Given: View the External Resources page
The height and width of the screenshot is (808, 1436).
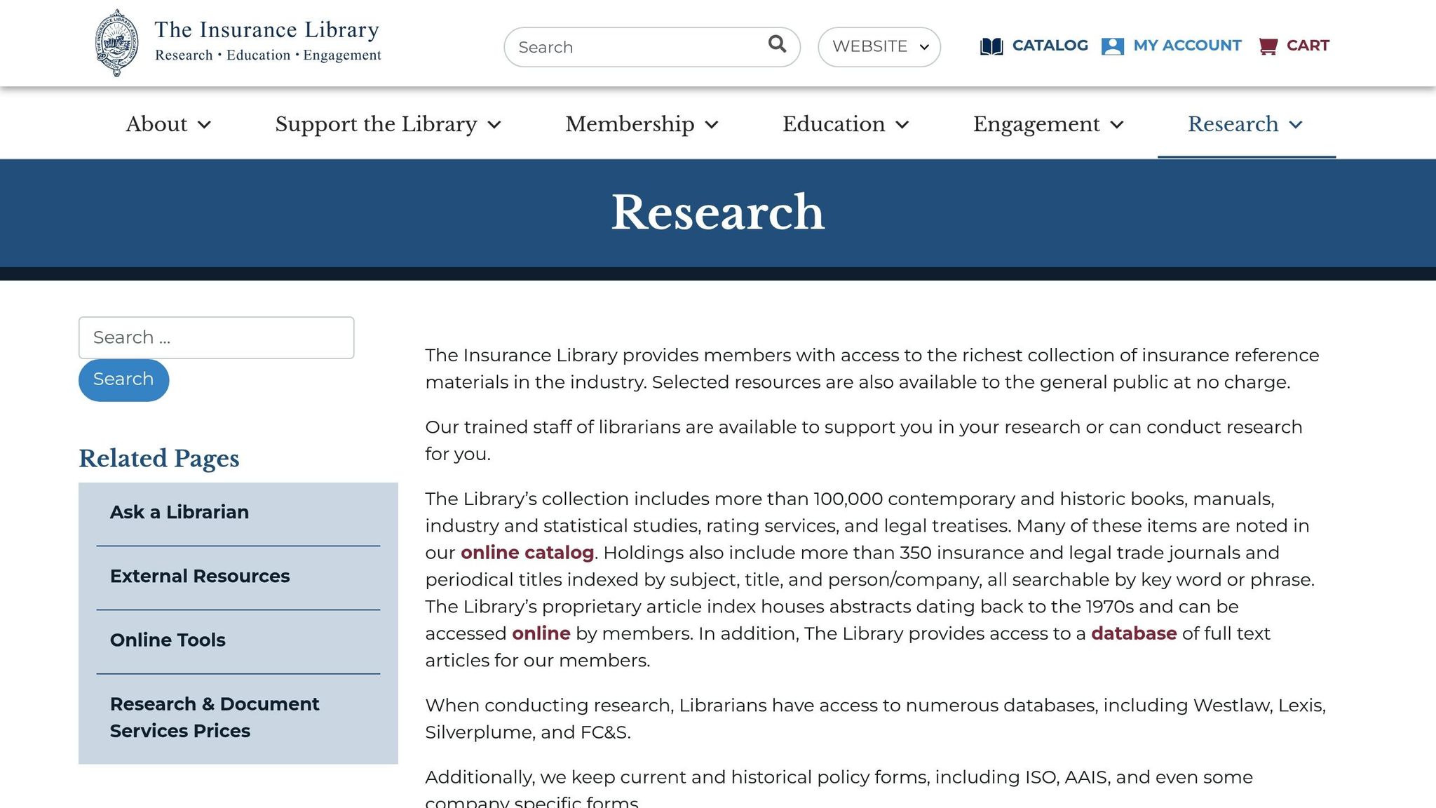Looking at the screenshot, I should click(200, 576).
